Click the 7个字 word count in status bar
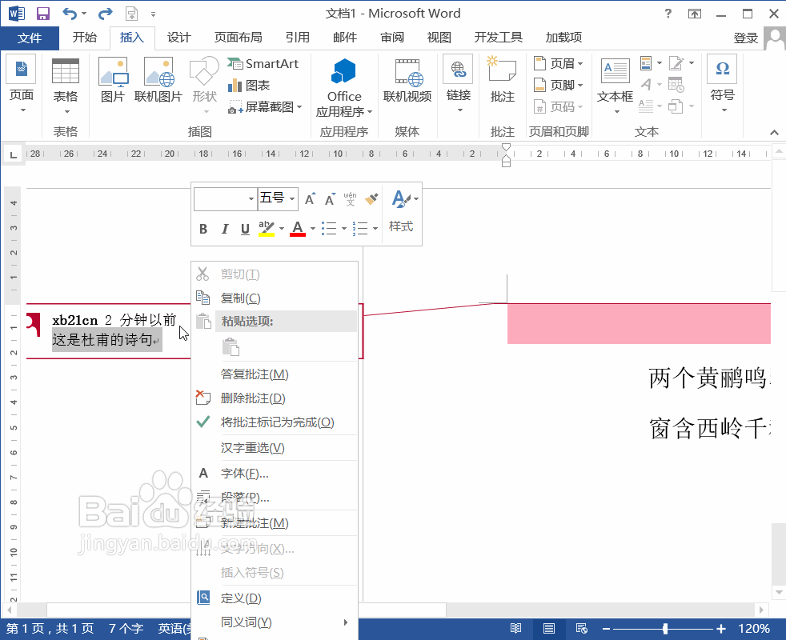Viewport: 786px width, 640px height. (126, 628)
